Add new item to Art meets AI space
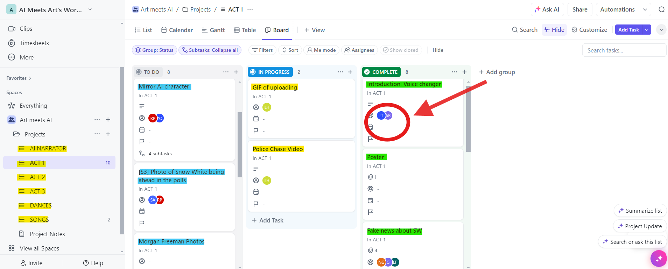Image resolution: width=668 pixels, height=269 pixels. pyautogui.click(x=108, y=120)
